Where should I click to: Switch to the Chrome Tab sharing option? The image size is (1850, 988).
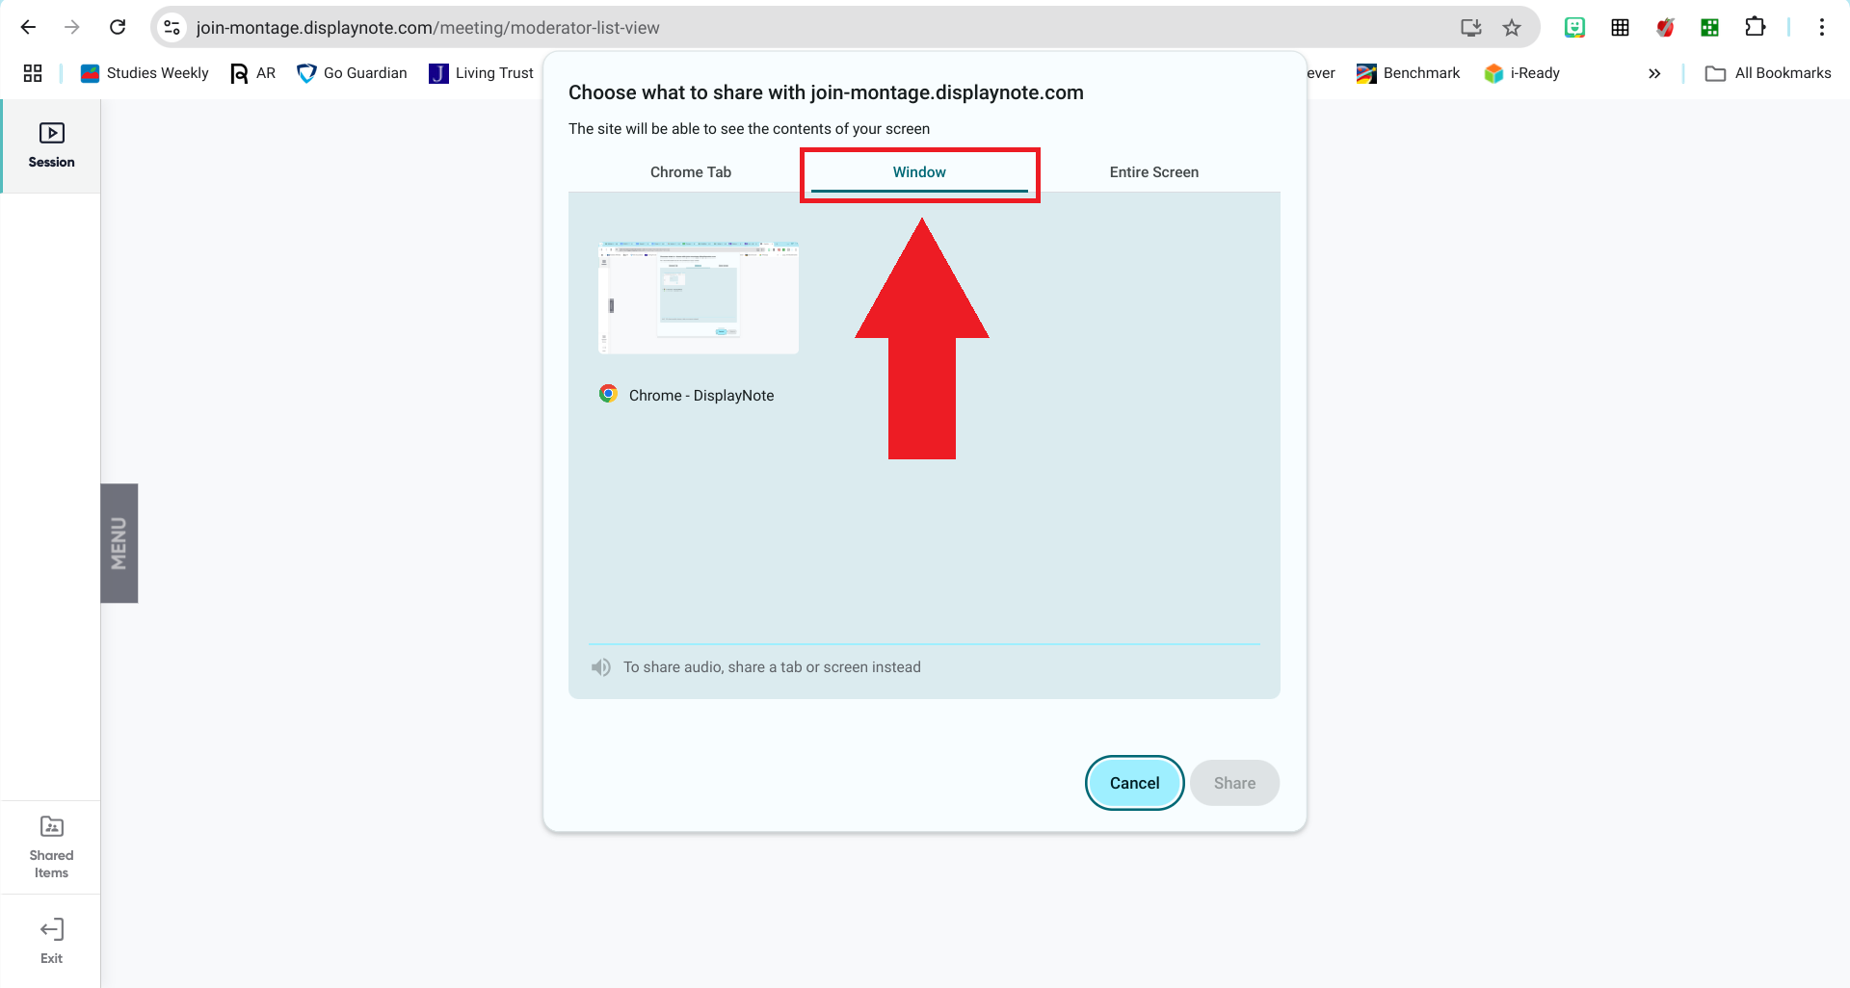(690, 172)
